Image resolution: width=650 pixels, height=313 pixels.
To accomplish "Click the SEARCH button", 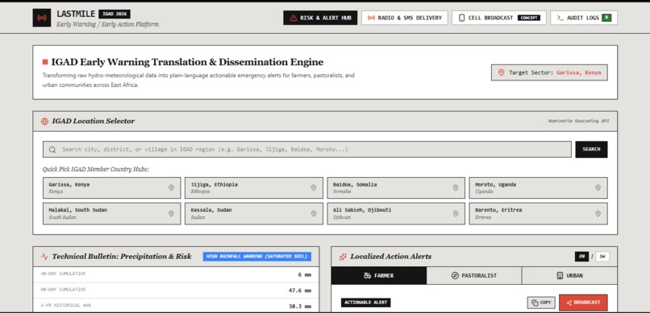I will tap(591, 150).
